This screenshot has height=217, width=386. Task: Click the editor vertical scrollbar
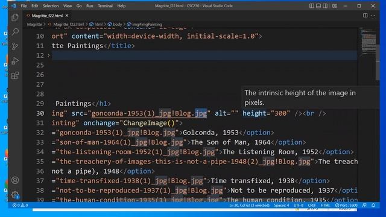pos(378,62)
